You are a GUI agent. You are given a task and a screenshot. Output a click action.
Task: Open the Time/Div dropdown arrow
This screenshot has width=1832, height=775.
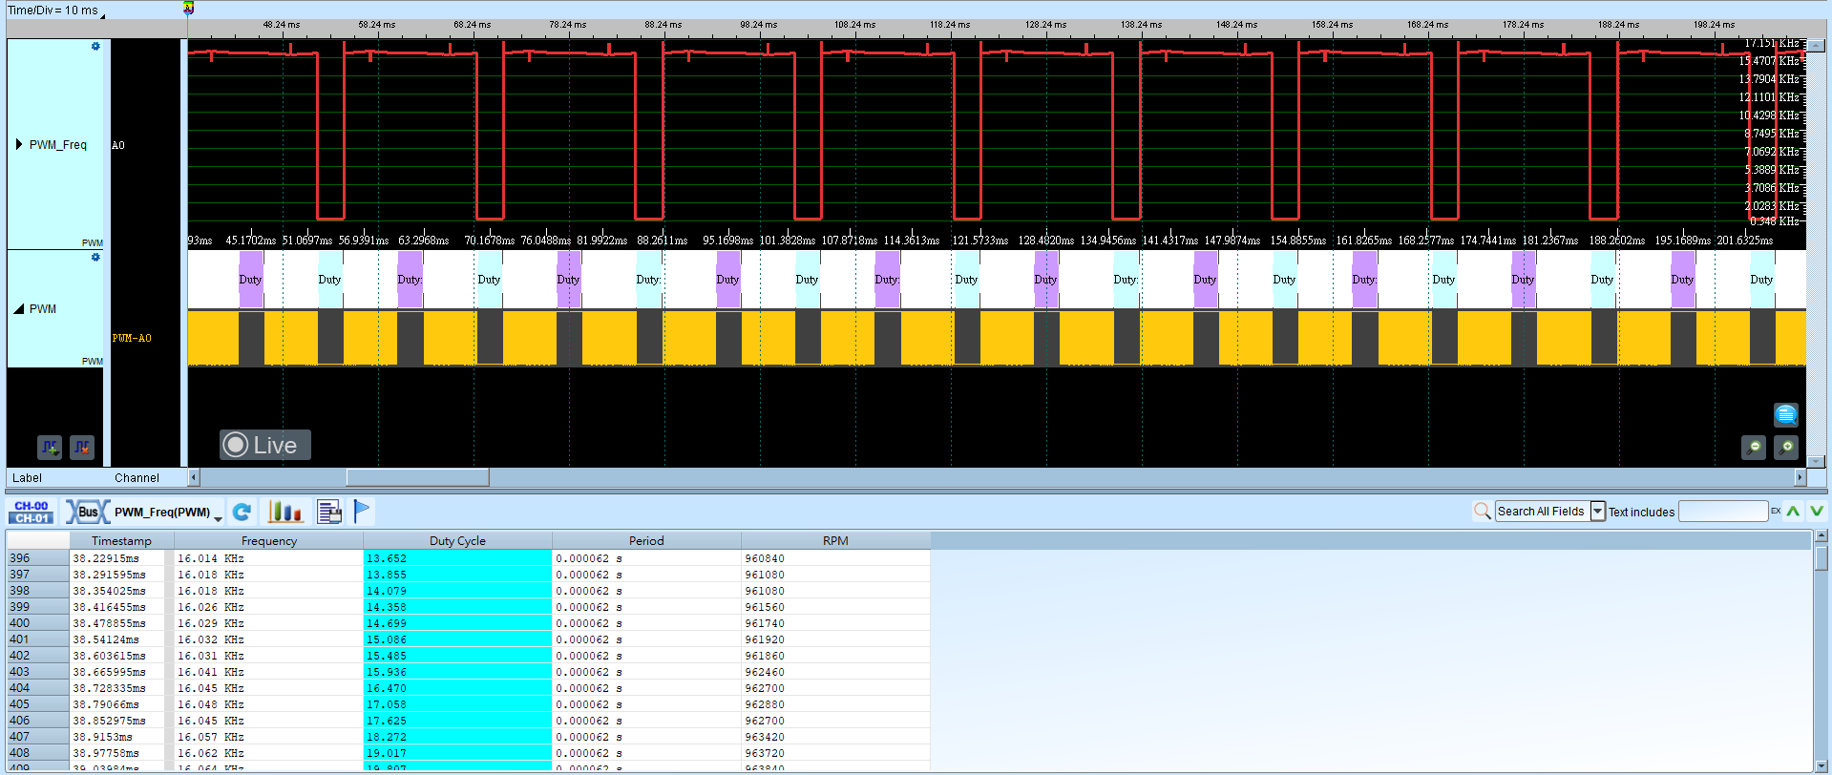[102, 14]
